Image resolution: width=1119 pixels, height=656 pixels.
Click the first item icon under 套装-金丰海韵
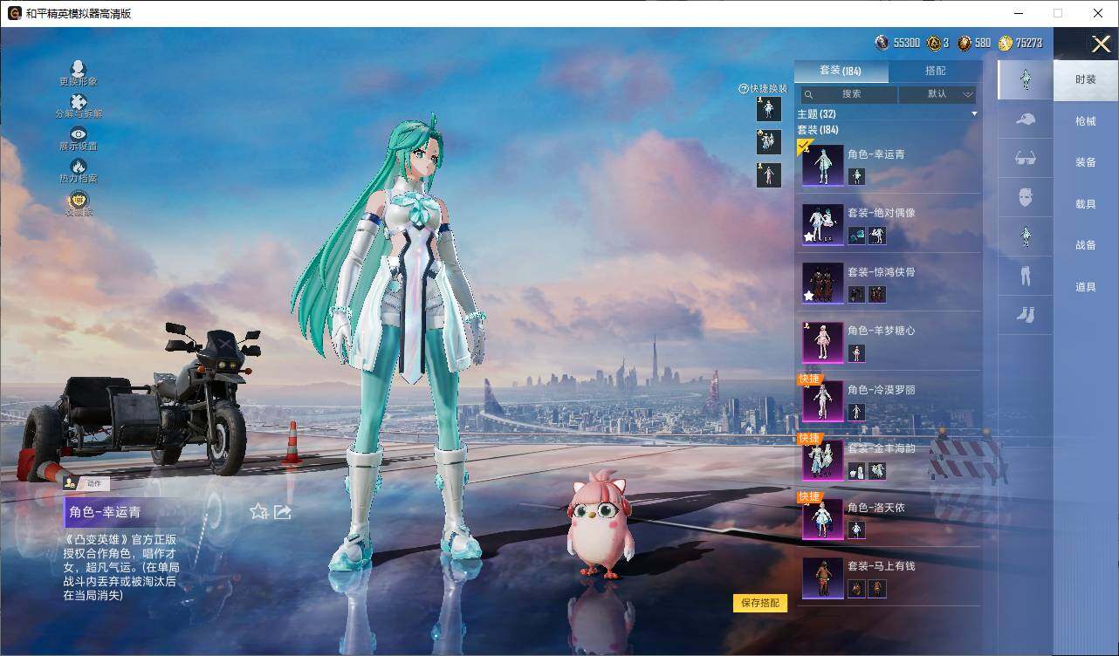[856, 471]
